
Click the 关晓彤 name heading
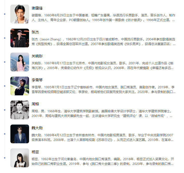point(37,56)
